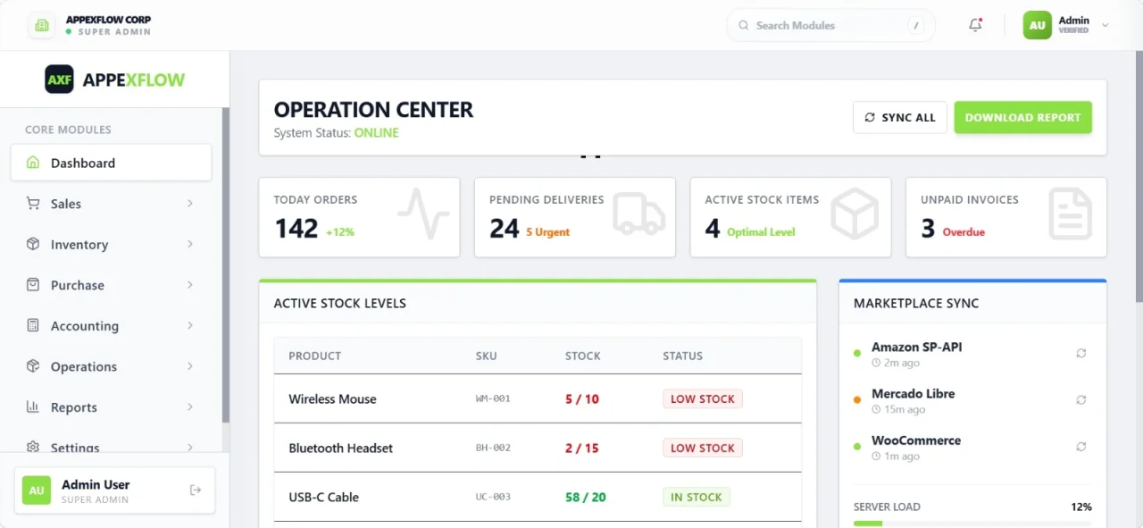The width and height of the screenshot is (1143, 528).
Task: Click the Amazon SP-API marketplace entry
Action: pyautogui.click(x=972, y=354)
